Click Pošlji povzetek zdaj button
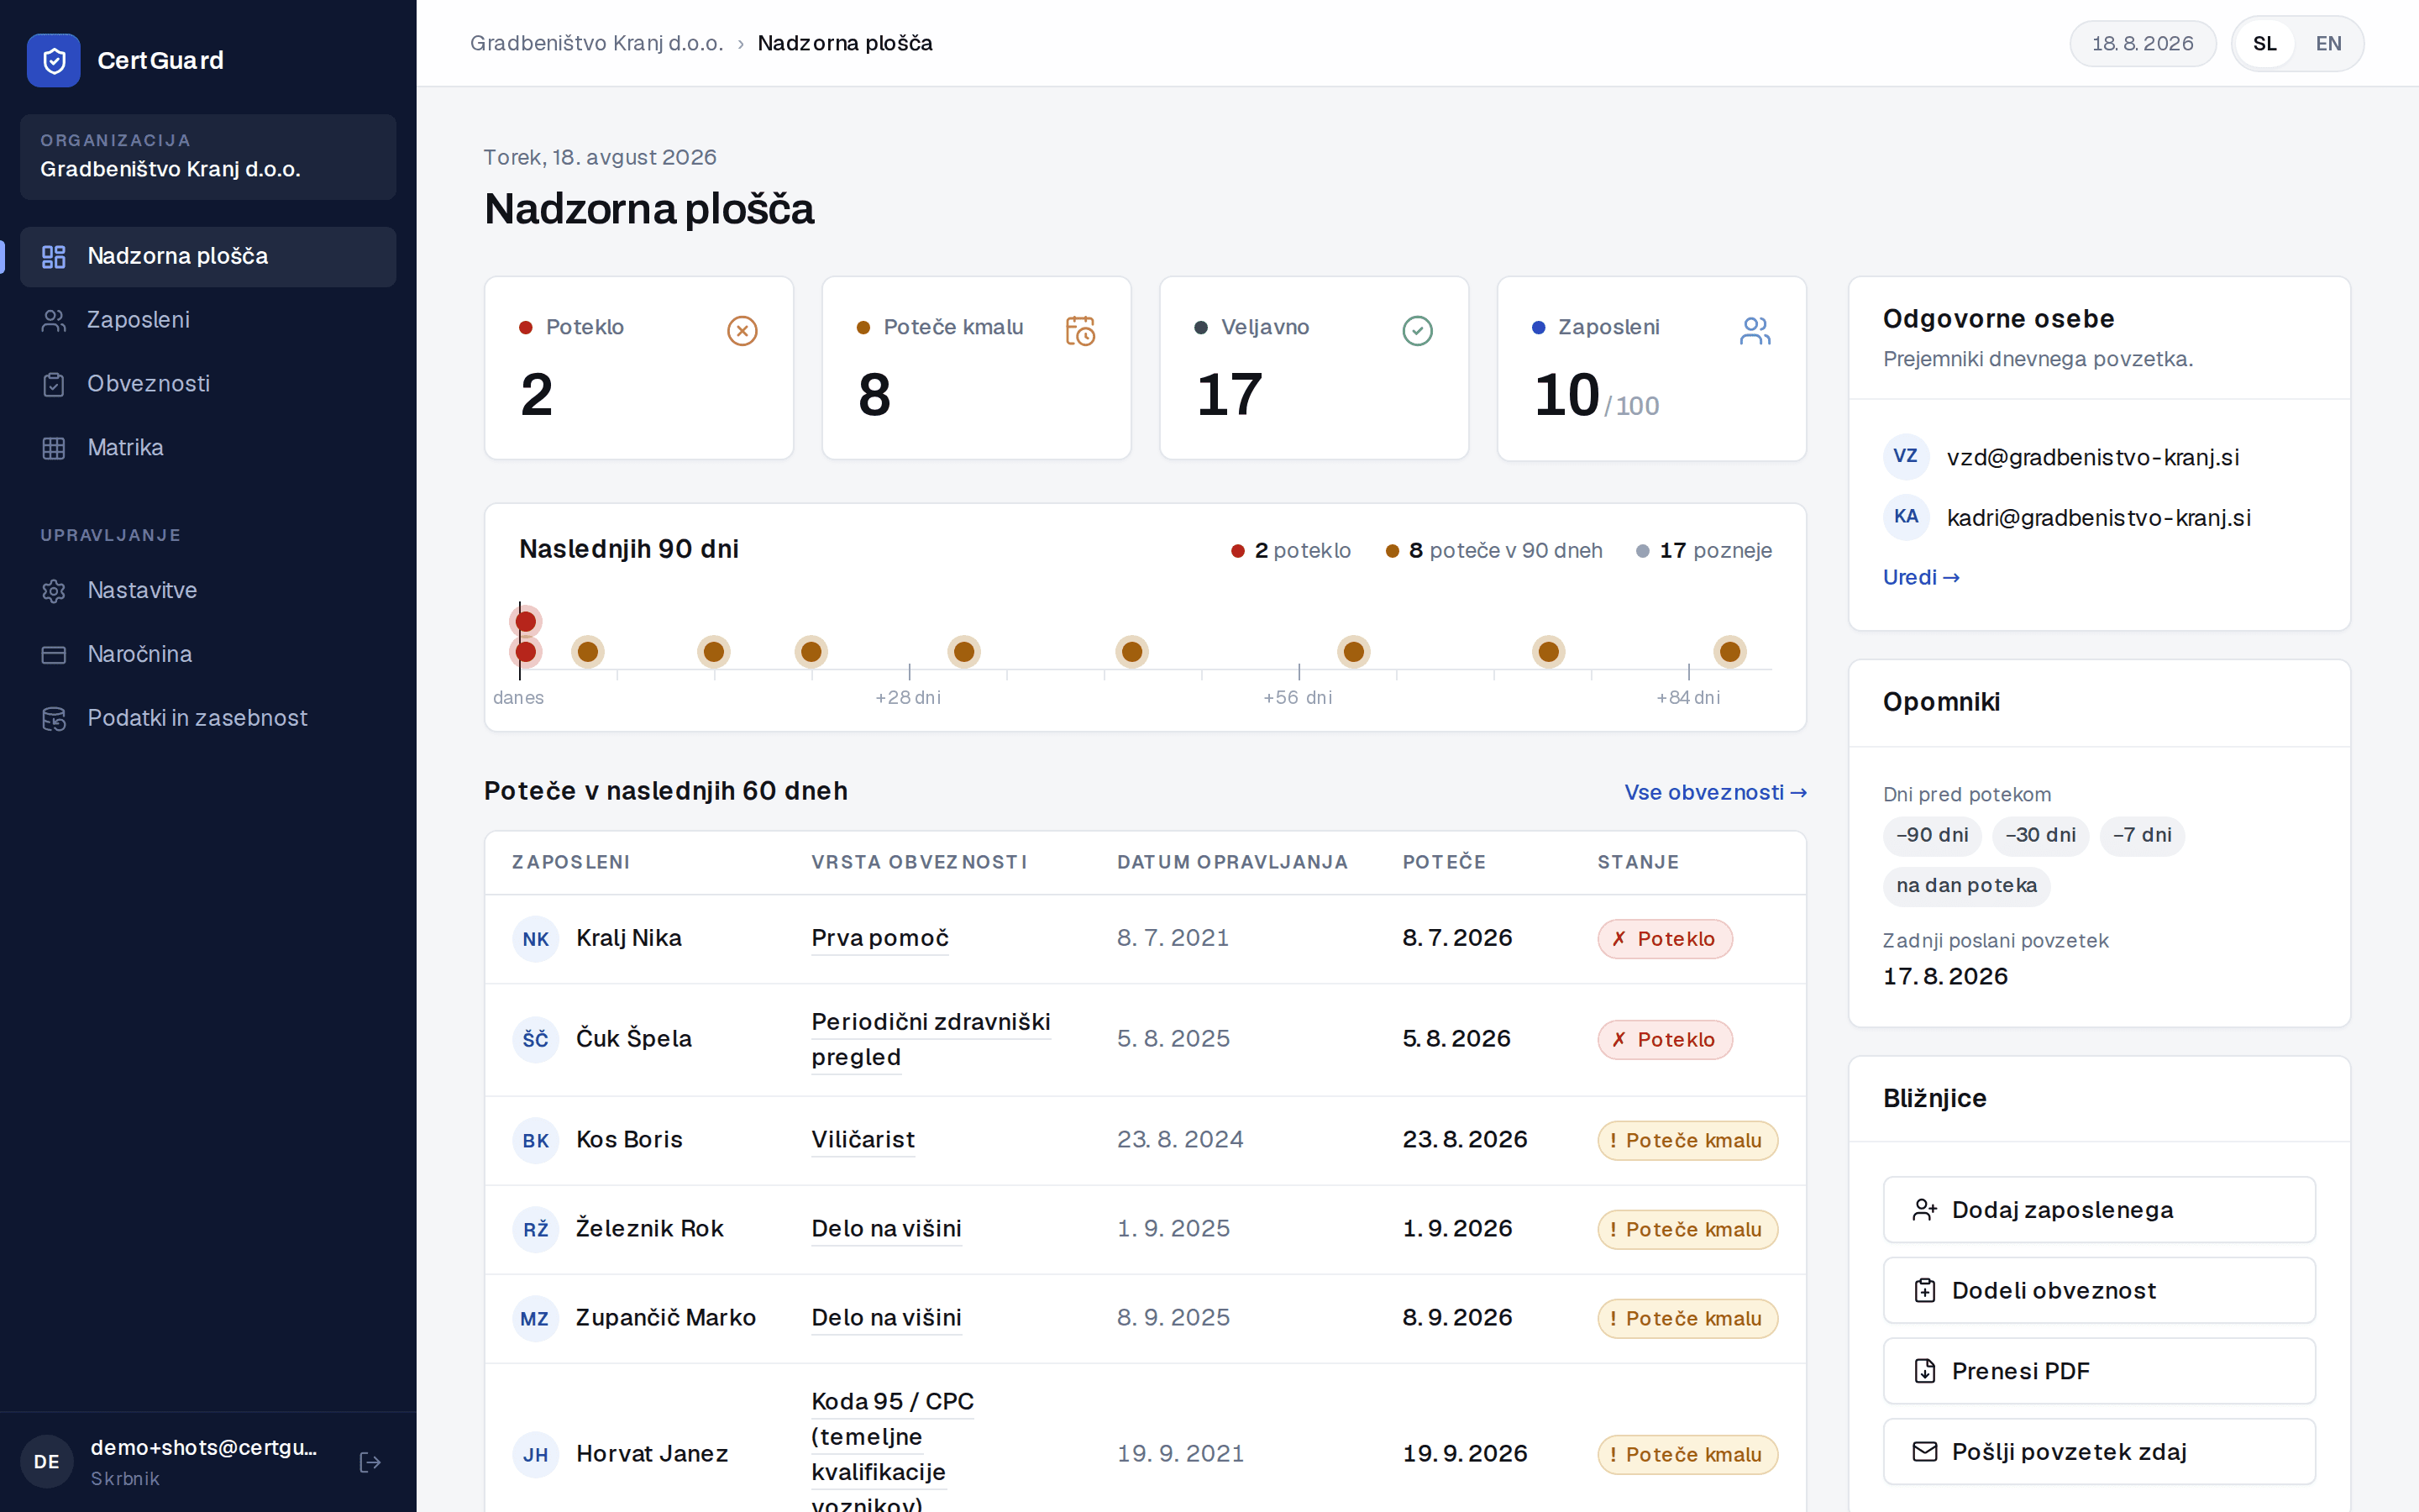This screenshot has width=2419, height=1512. [2099, 1452]
